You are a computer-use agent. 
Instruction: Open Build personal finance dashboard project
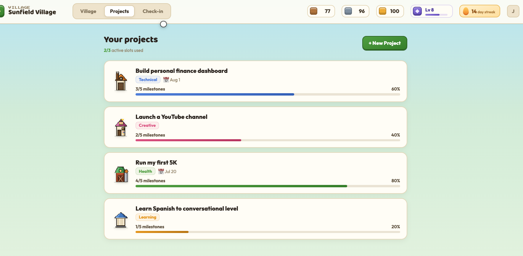255,81
